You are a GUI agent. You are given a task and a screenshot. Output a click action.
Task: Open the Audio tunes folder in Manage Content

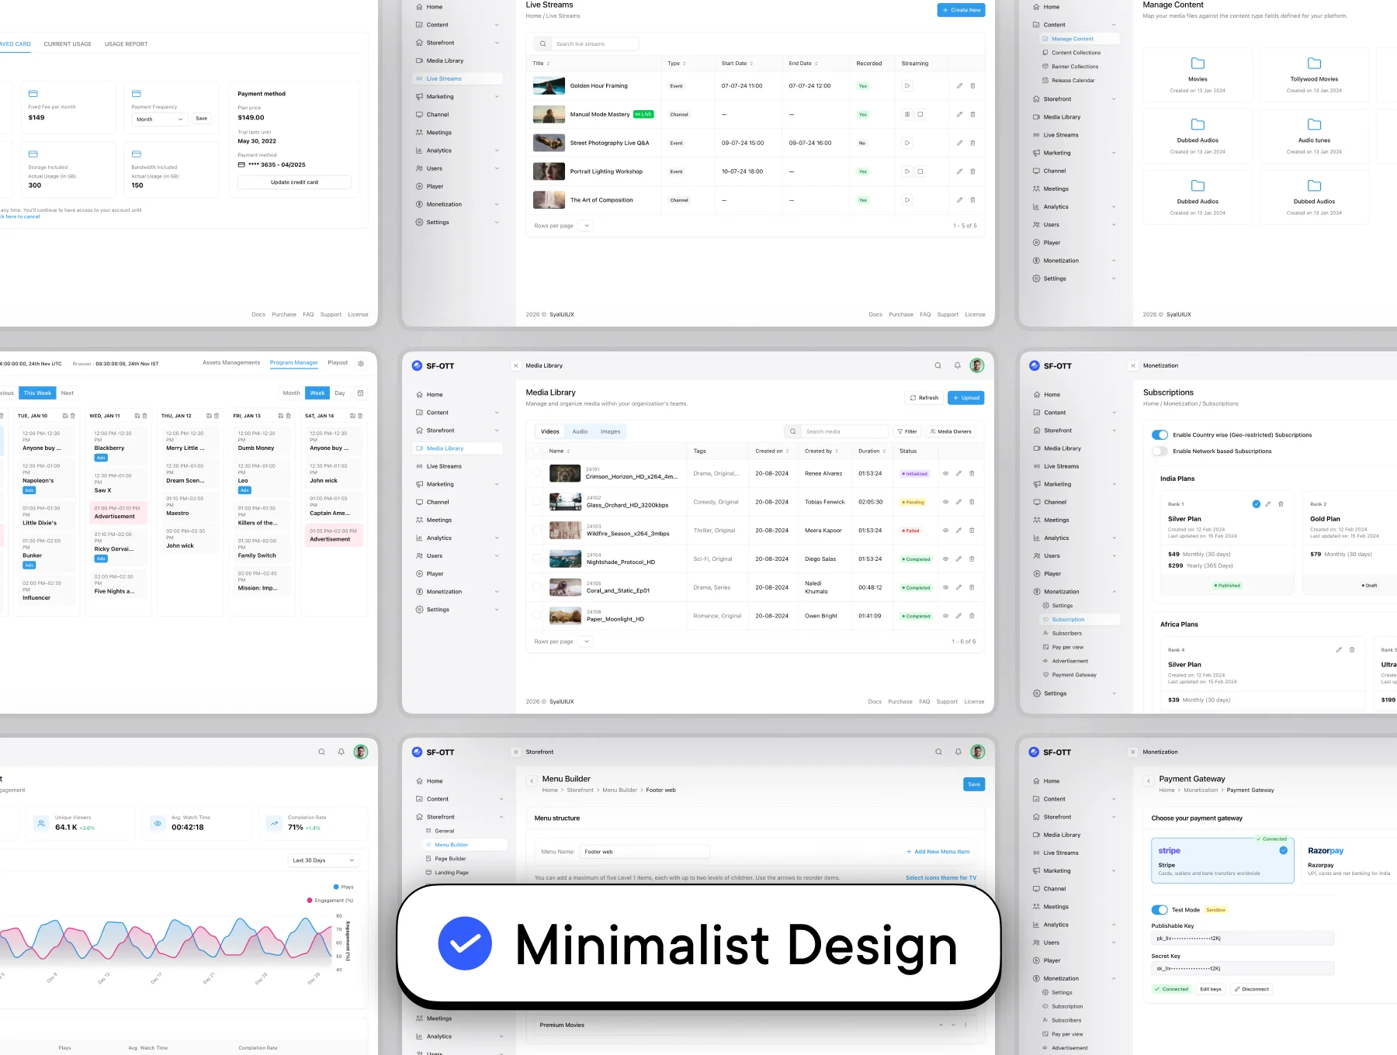[x=1314, y=136]
